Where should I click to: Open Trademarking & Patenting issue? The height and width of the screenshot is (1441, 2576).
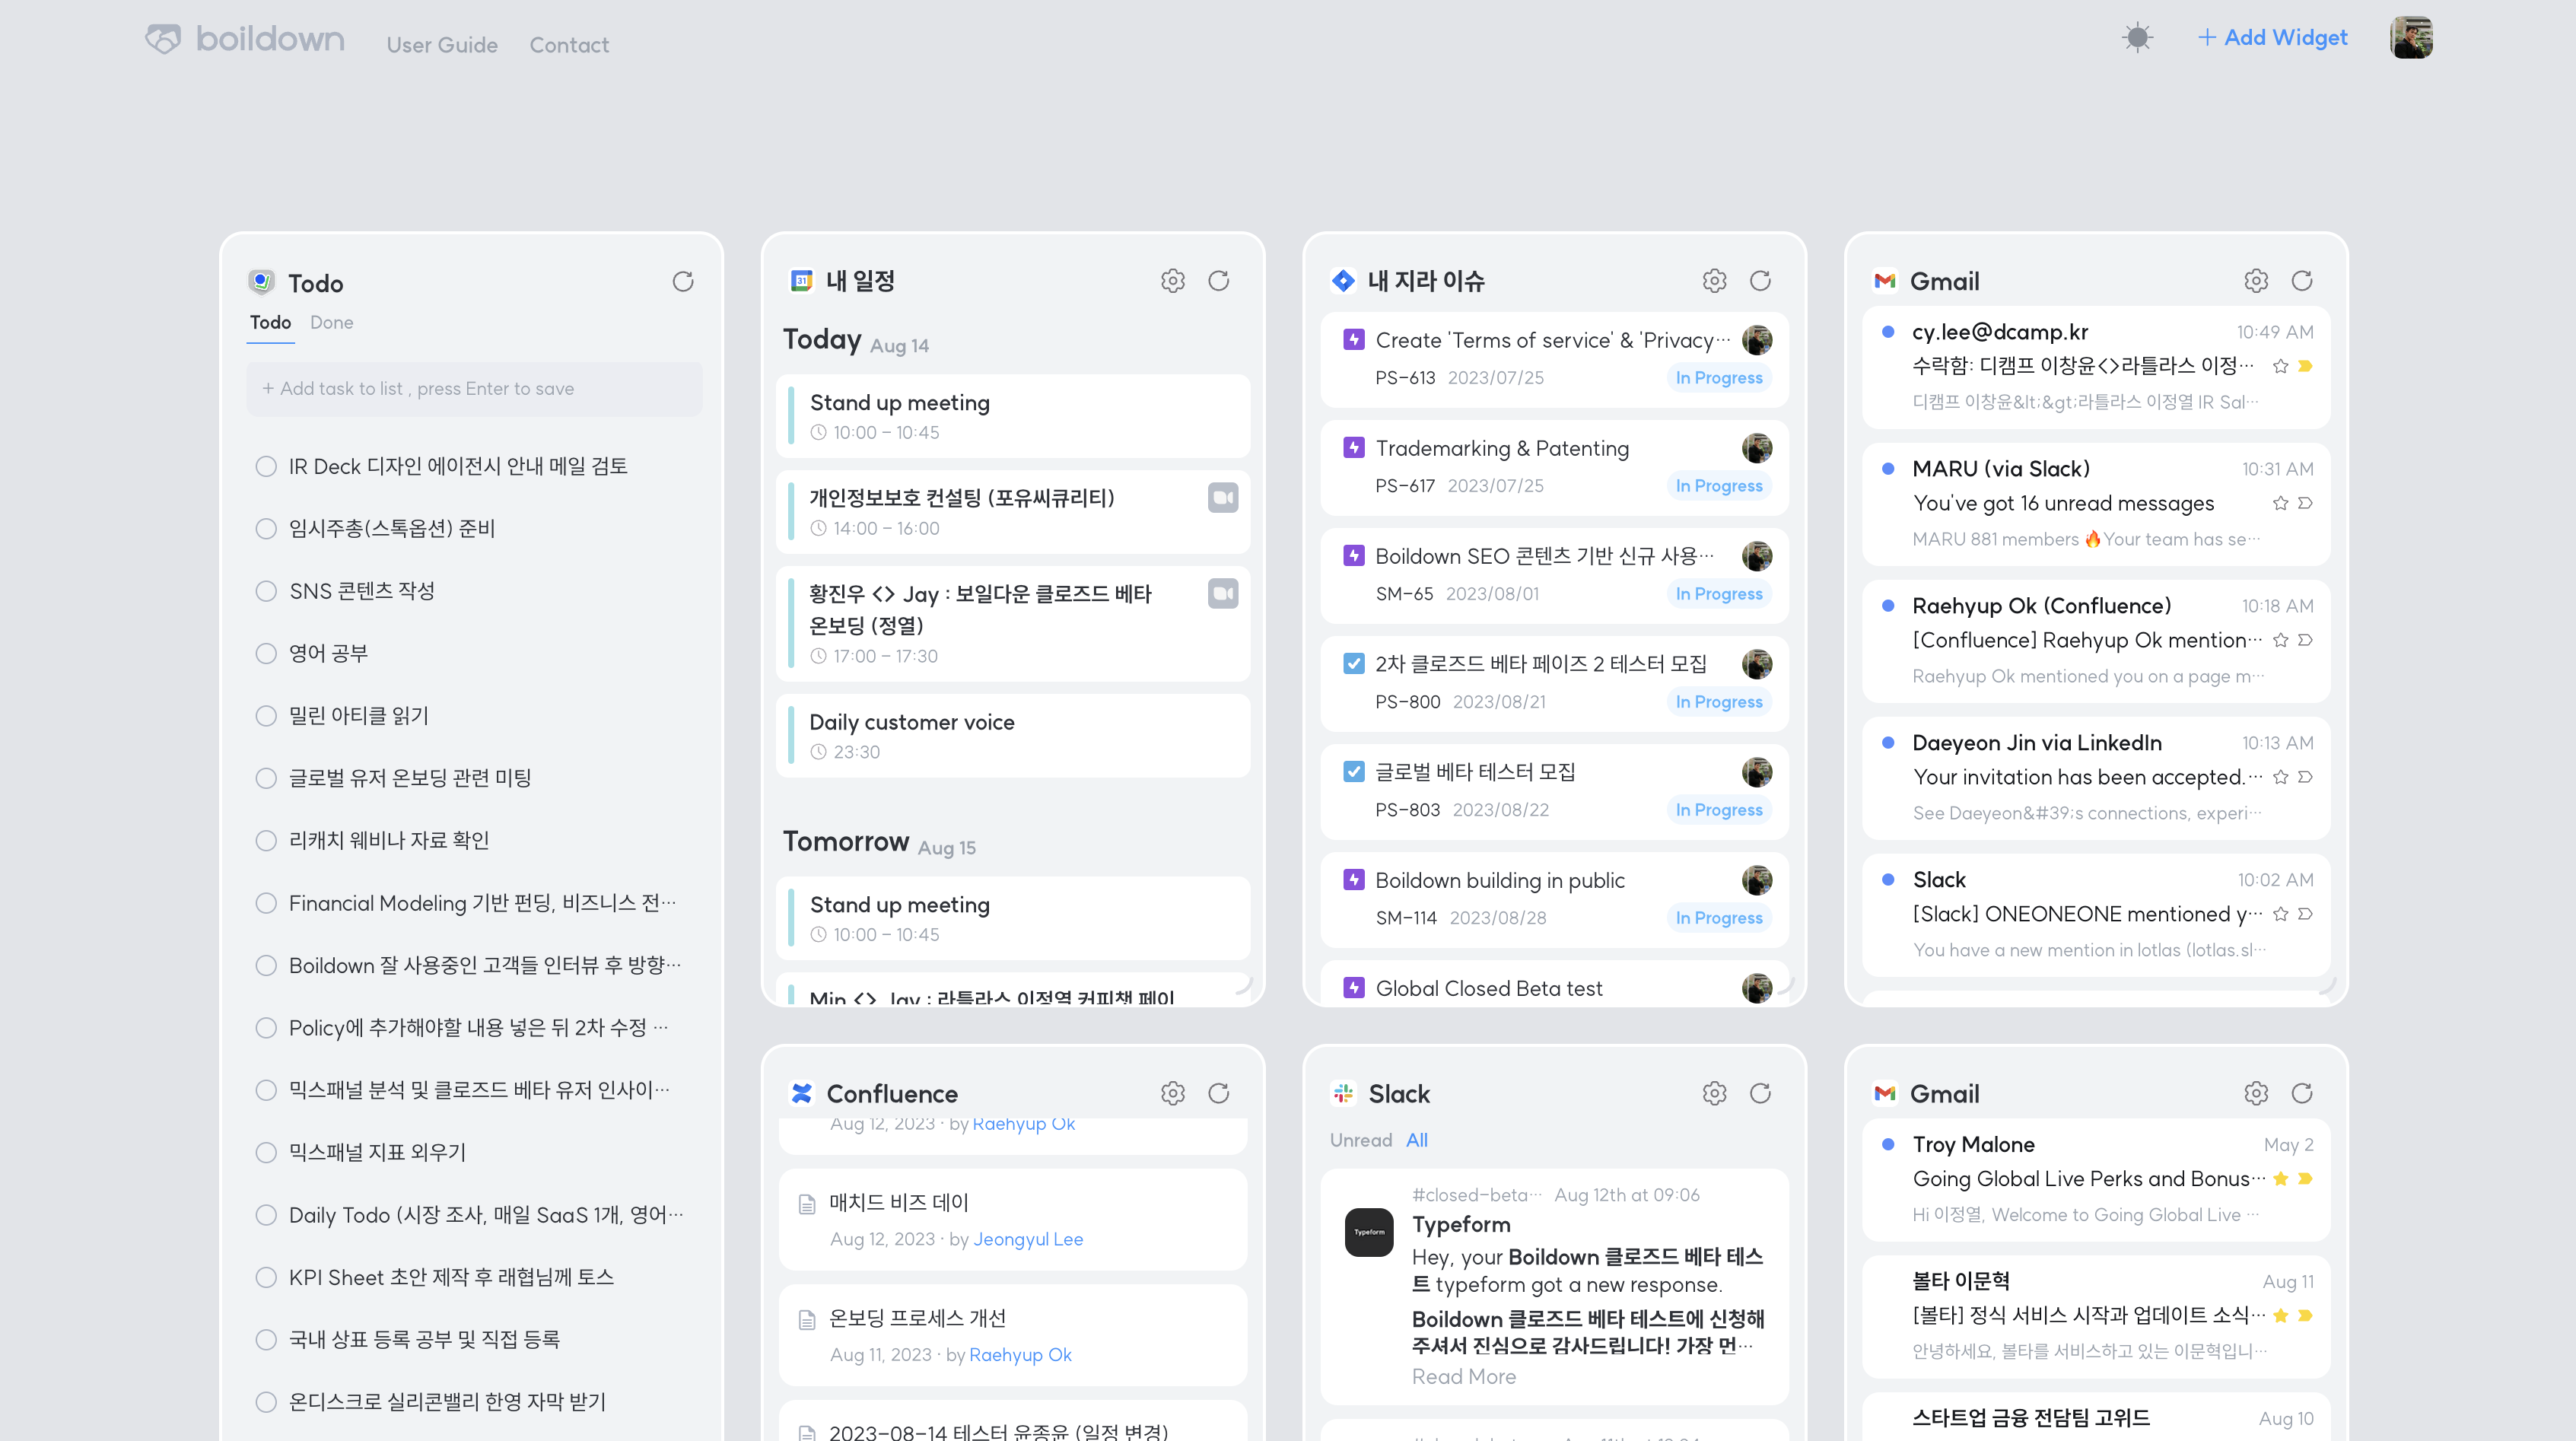click(1554, 467)
